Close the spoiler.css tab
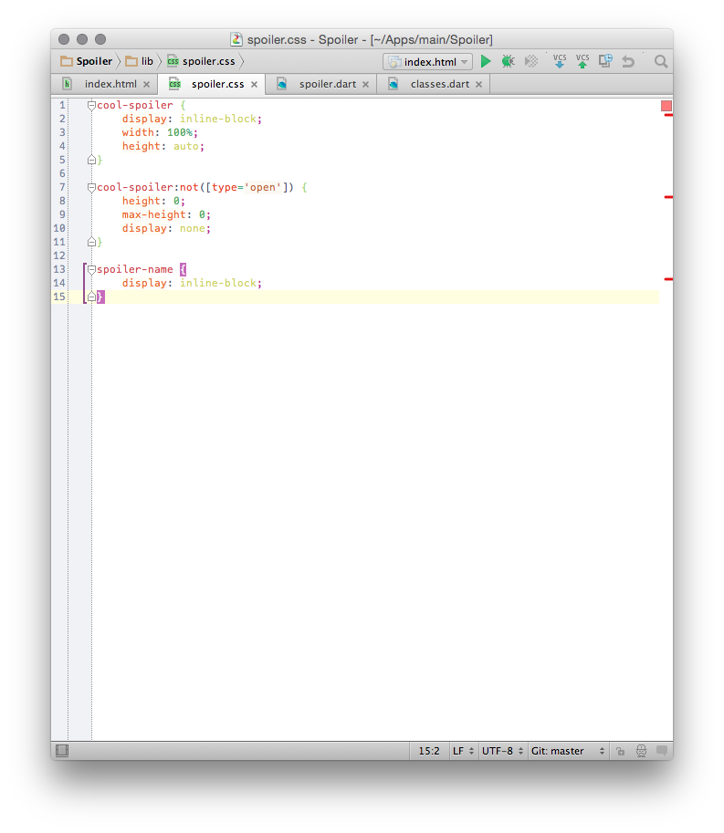This screenshot has height=833, width=724. (x=254, y=85)
